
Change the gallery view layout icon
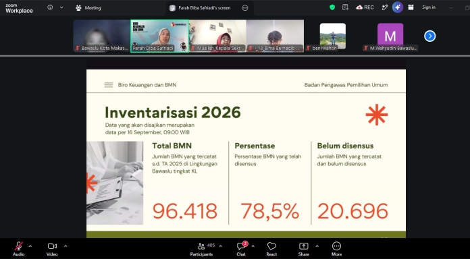pyautogui.click(x=411, y=7)
